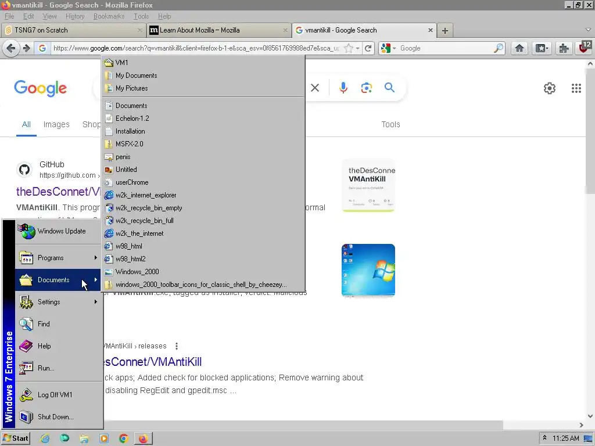Click the horizontal page scrollbar

303,425
